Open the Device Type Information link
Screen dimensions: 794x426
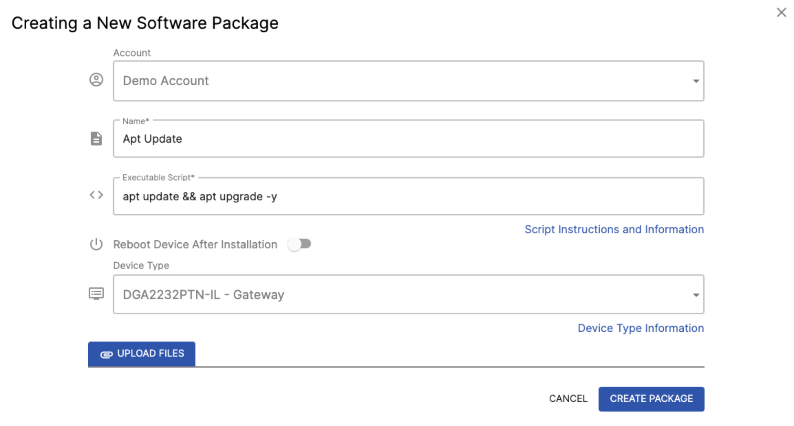640,328
